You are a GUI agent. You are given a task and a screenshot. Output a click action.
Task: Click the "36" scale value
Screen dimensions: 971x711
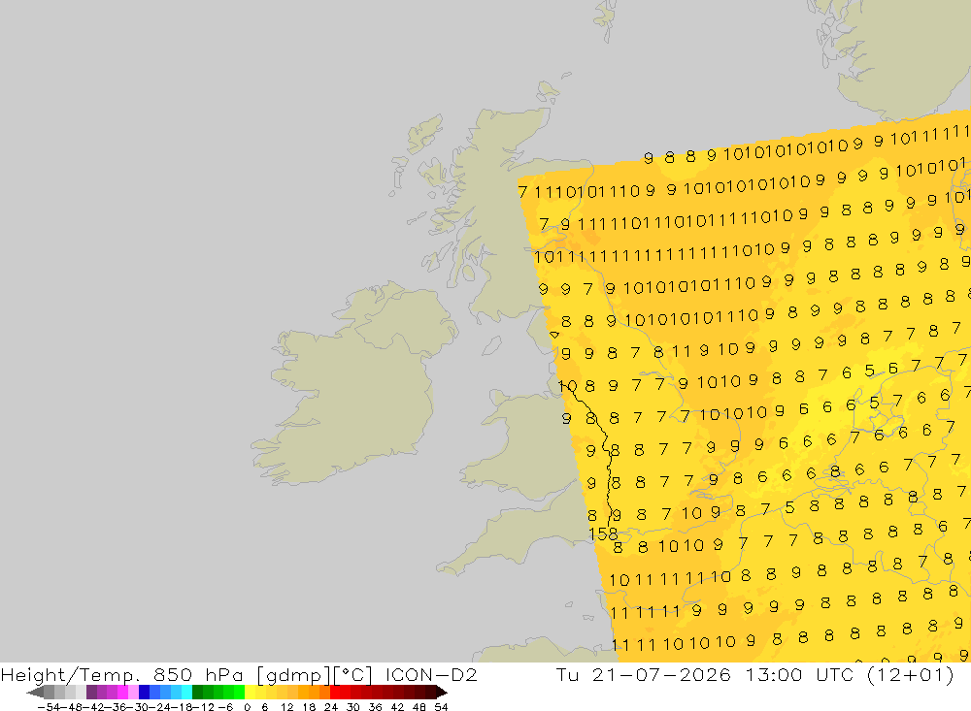pyautogui.click(x=375, y=707)
